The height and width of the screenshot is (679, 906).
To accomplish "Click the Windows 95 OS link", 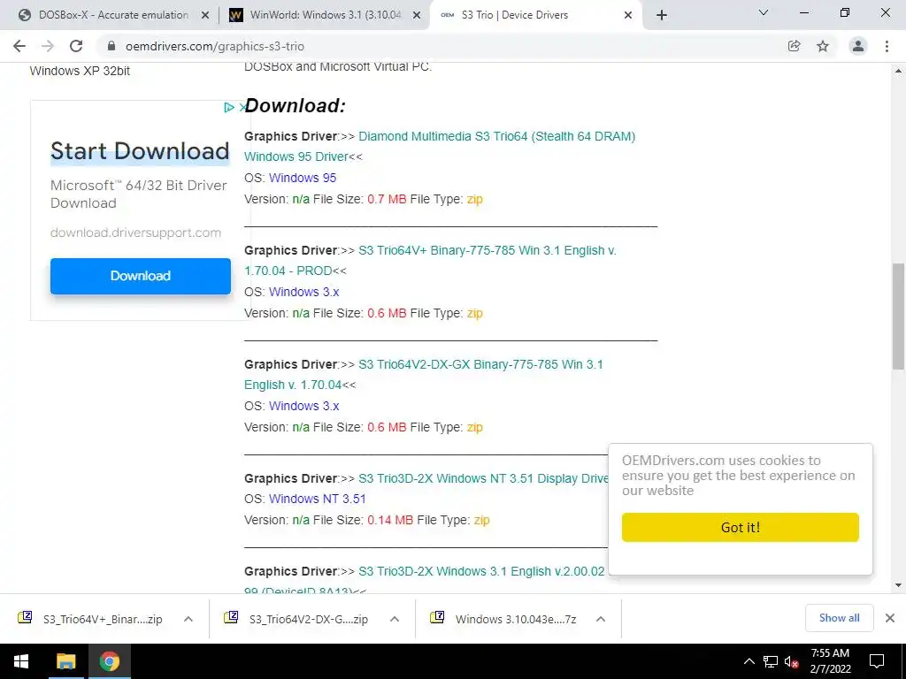I will coord(303,178).
